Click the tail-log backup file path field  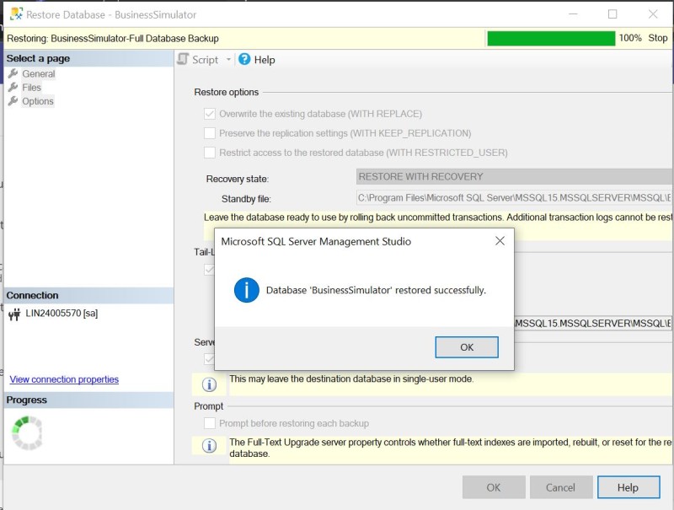593,323
